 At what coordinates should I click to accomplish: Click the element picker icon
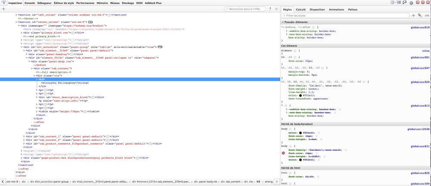point(3,3)
